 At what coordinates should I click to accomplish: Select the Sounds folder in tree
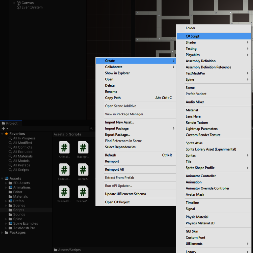(19, 214)
